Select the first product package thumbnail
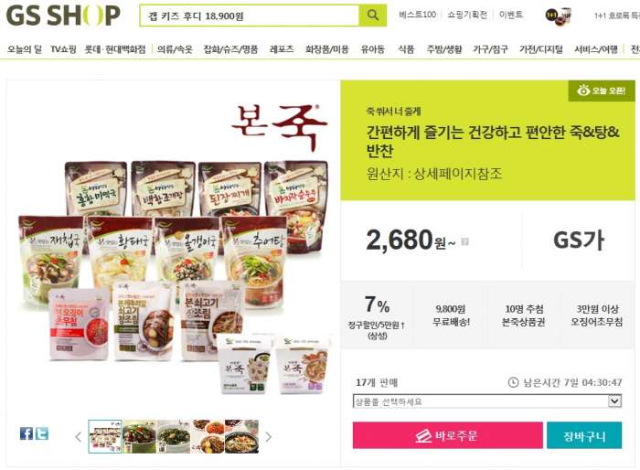 click(x=105, y=436)
